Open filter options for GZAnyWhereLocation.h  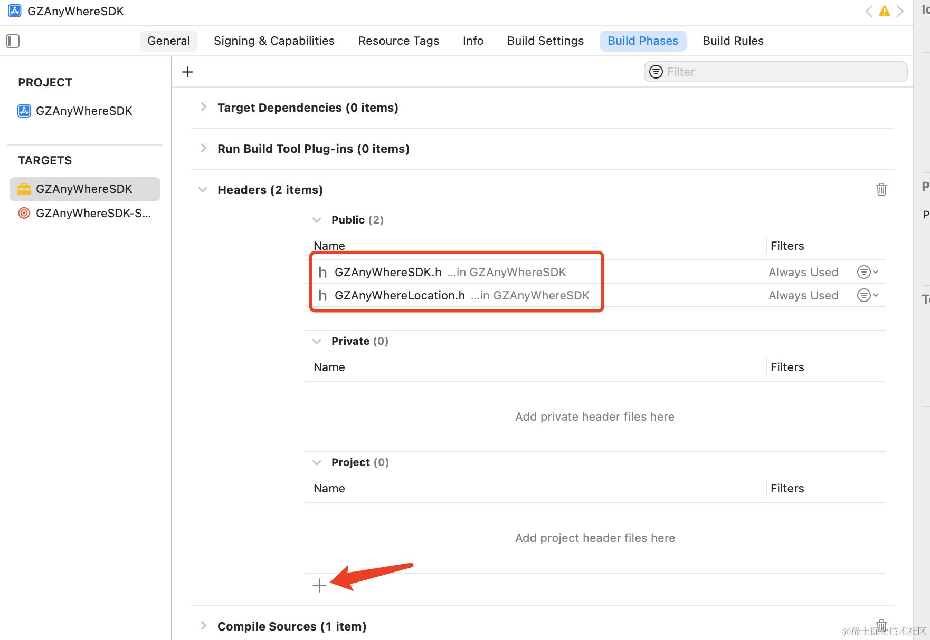point(867,295)
